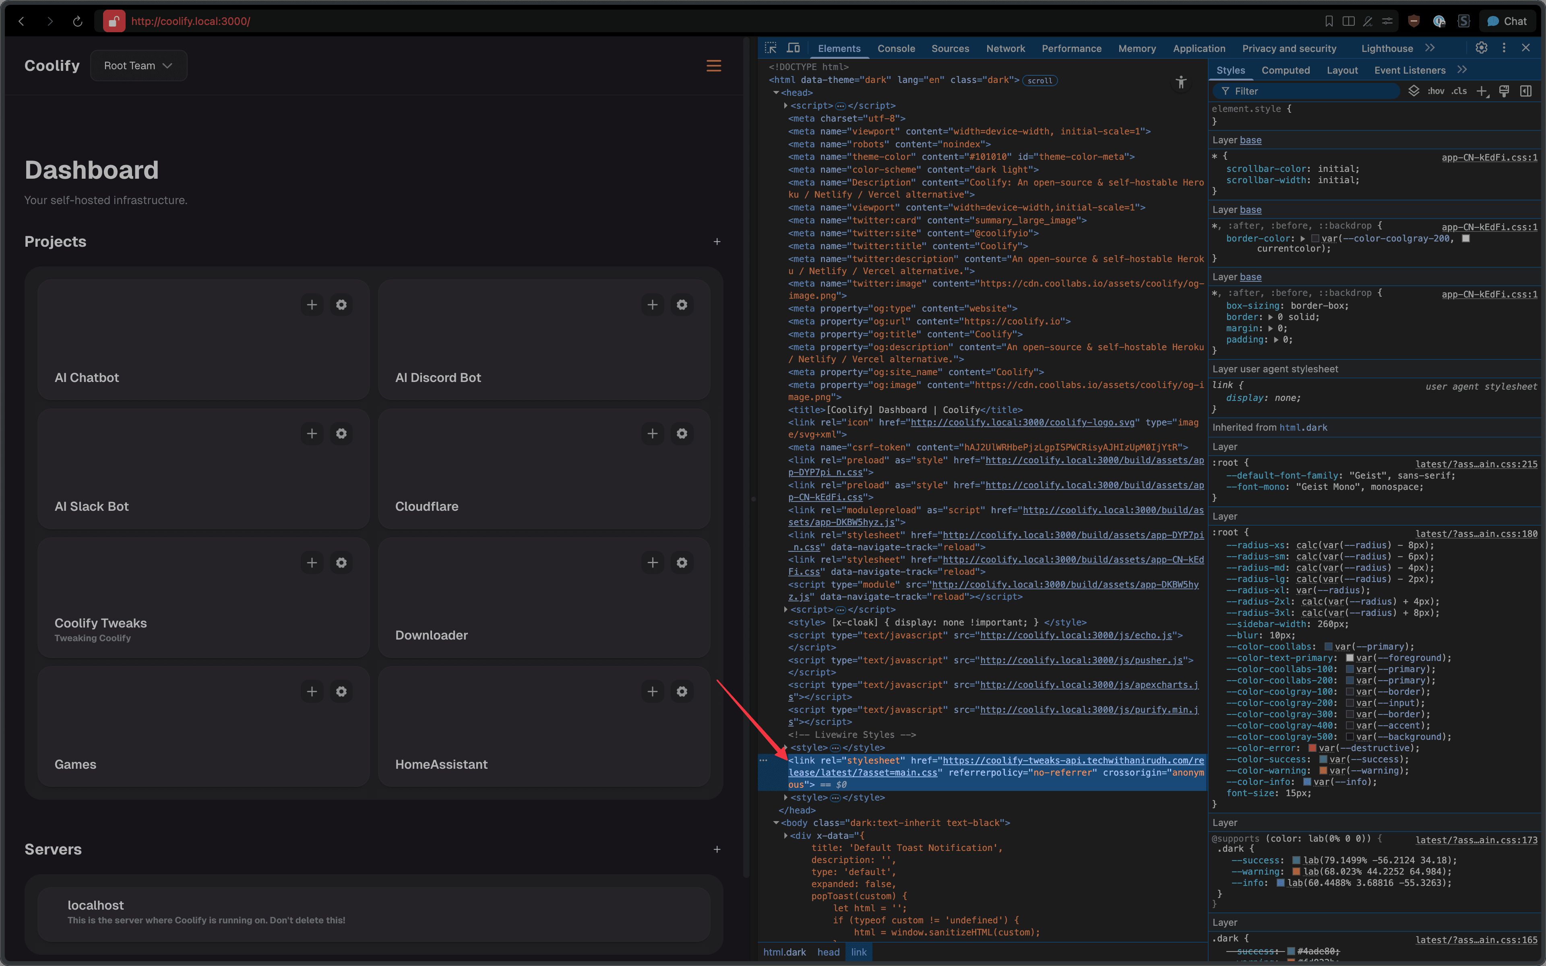The height and width of the screenshot is (966, 1546).
Task: Open accessibility tree view icon
Action: pyautogui.click(x=1180, y=83)
